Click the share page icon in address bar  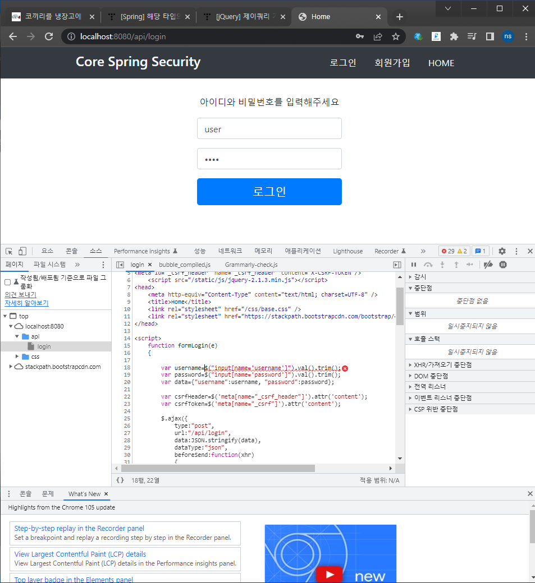click(378, 36)
